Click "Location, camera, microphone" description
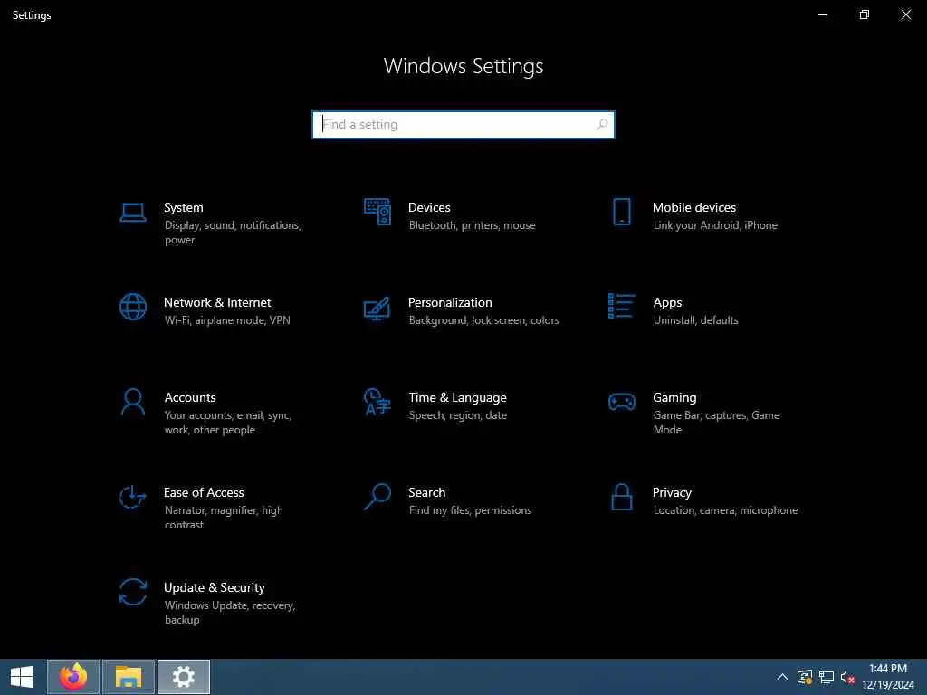 725,510
